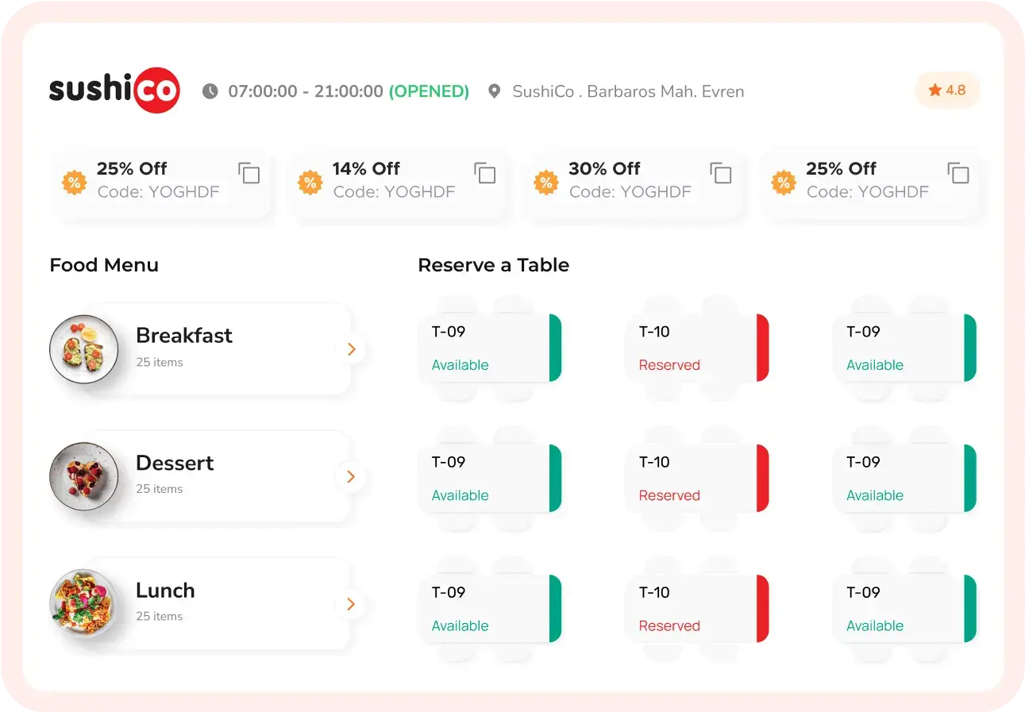Click the star icon in rating badge

click(x=934, y=90)
